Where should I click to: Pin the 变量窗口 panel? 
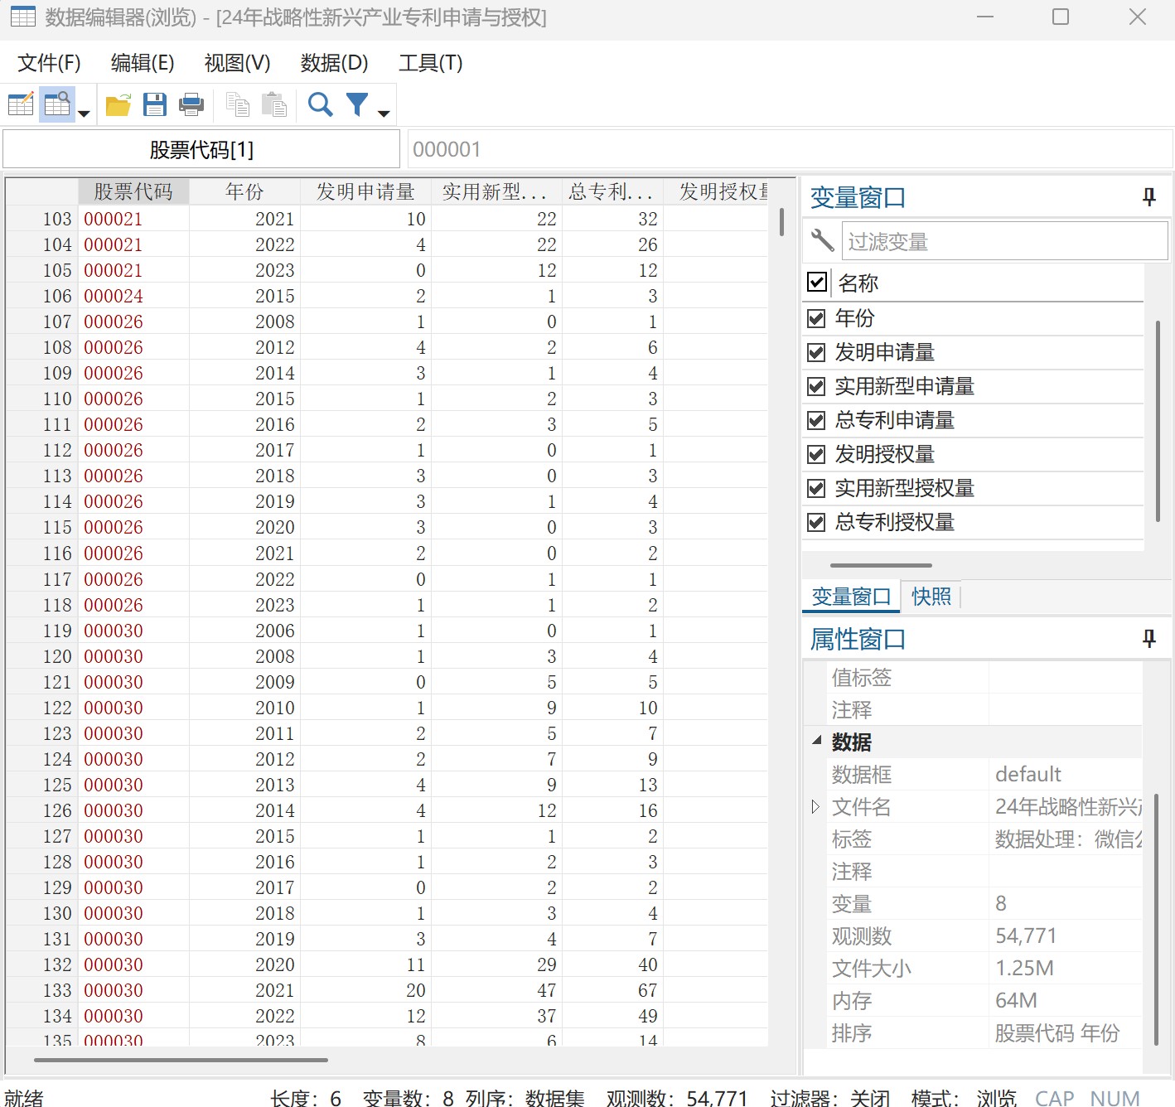point(1148,197)
